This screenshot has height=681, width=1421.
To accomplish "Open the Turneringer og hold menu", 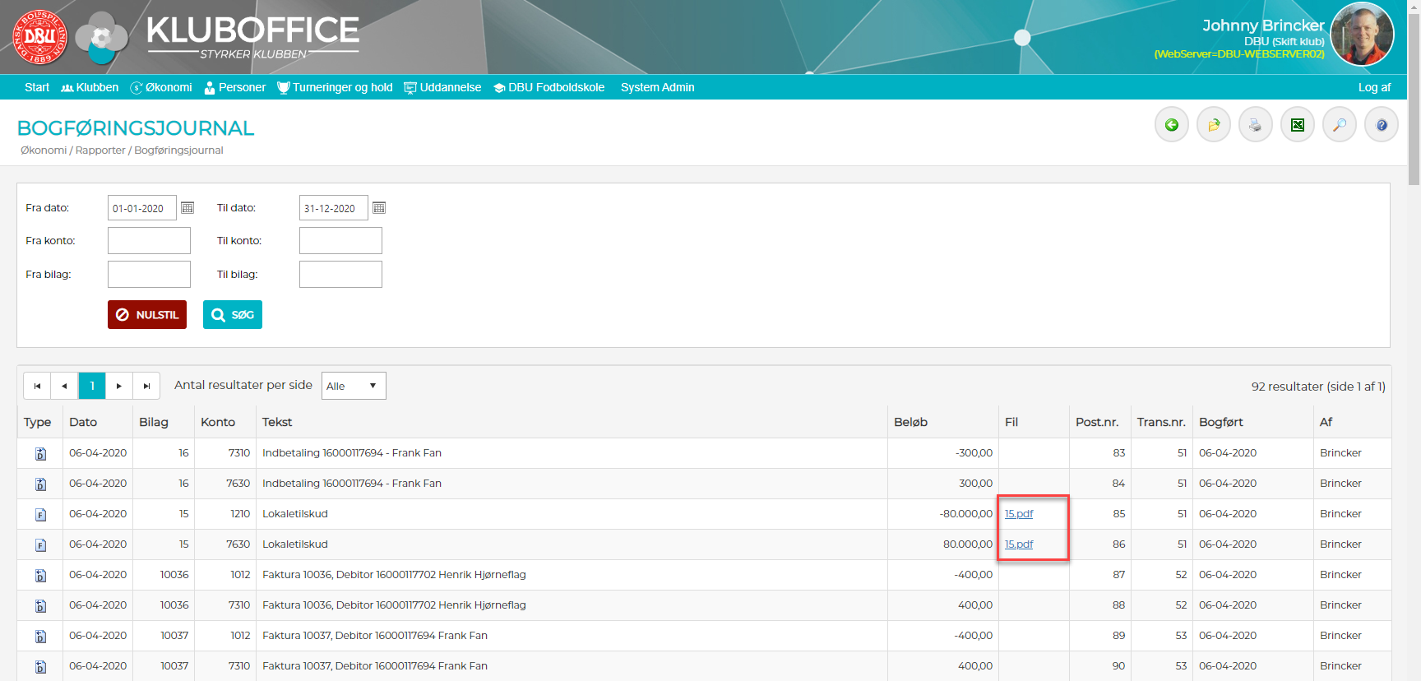I will pos(335,87).
